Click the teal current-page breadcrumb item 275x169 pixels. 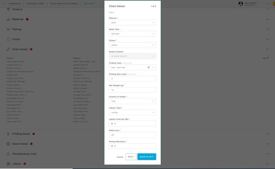[x=89, y=4]
